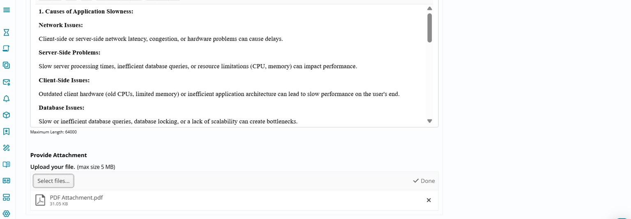
Task: Click the stacked copies sidebar icon
Action: coord(7,65)
